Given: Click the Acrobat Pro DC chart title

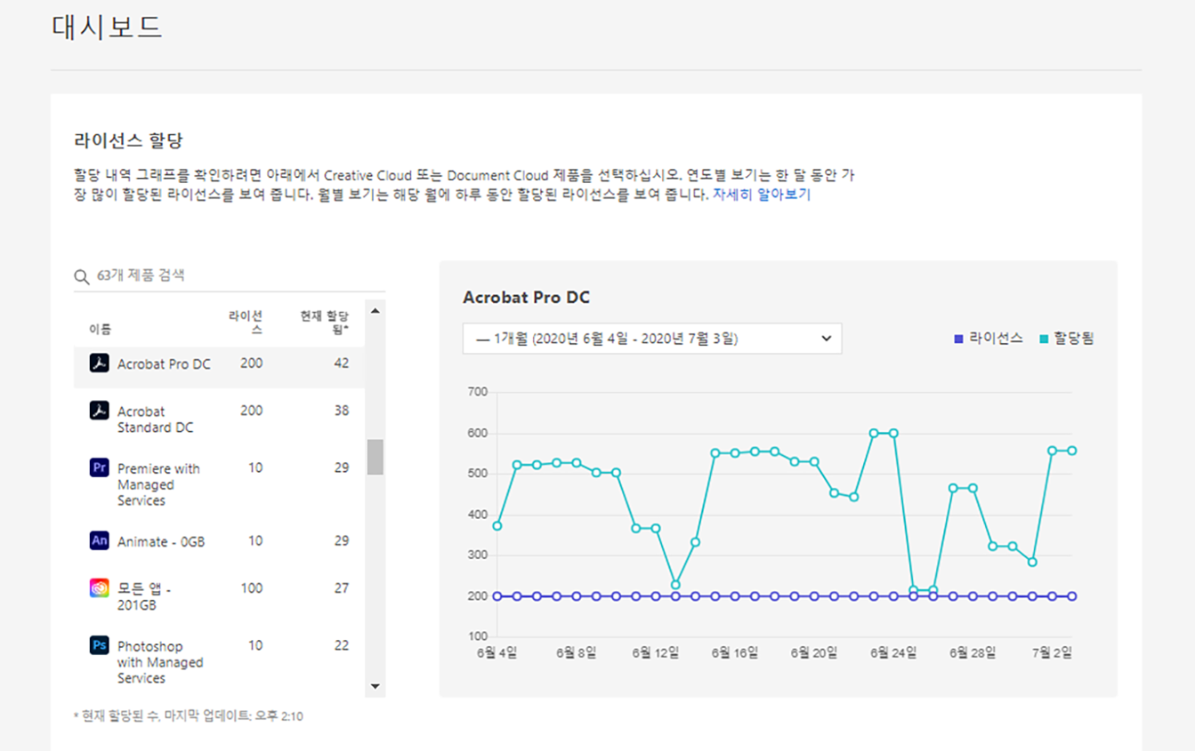Looking at the screenshot, I should [526, 298].
